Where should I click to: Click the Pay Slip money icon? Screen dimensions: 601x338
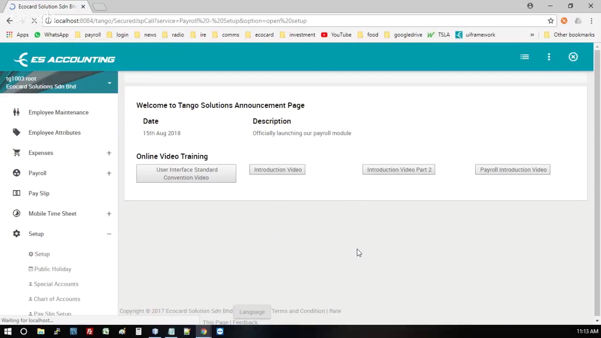tap(16, 193)
